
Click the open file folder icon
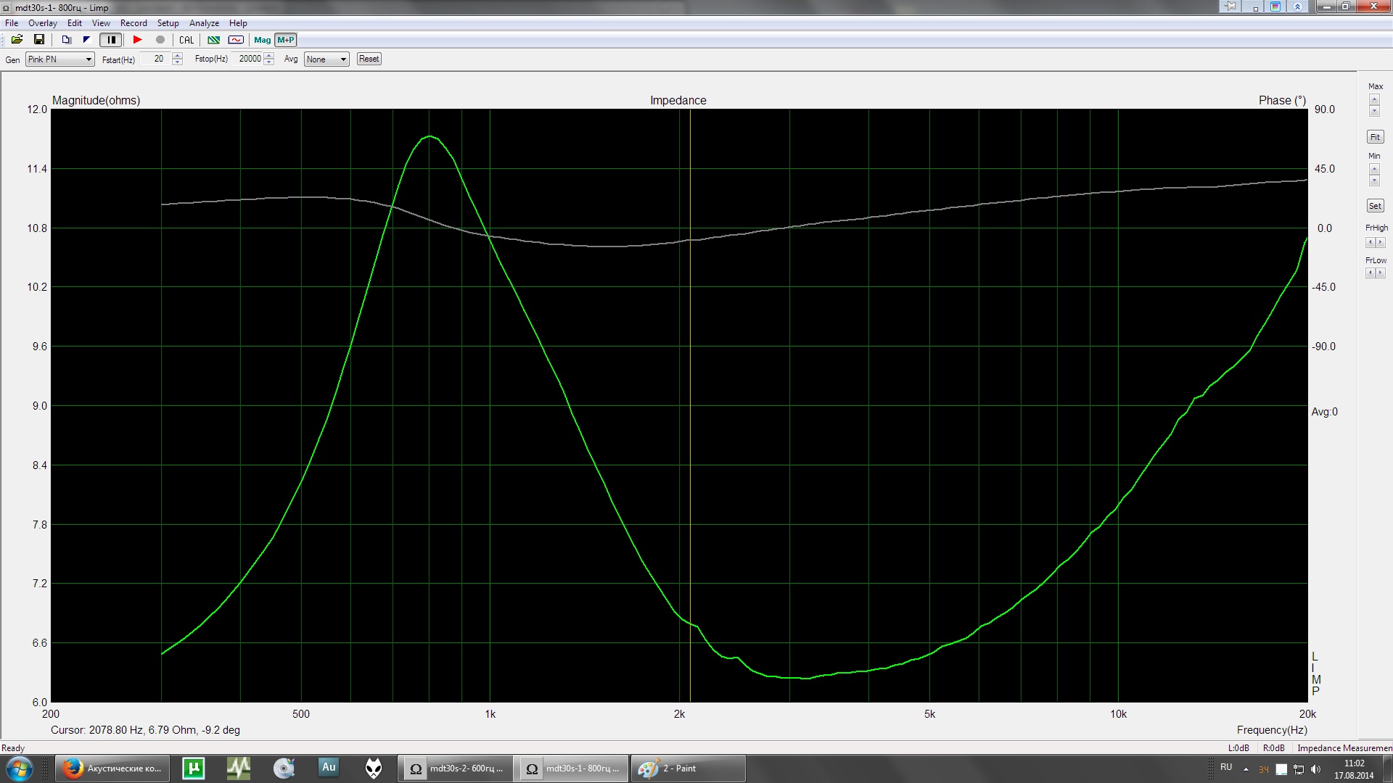click(x=17, y=40)
